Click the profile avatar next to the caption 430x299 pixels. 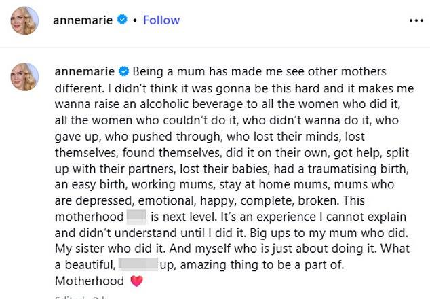coord(24,76)
